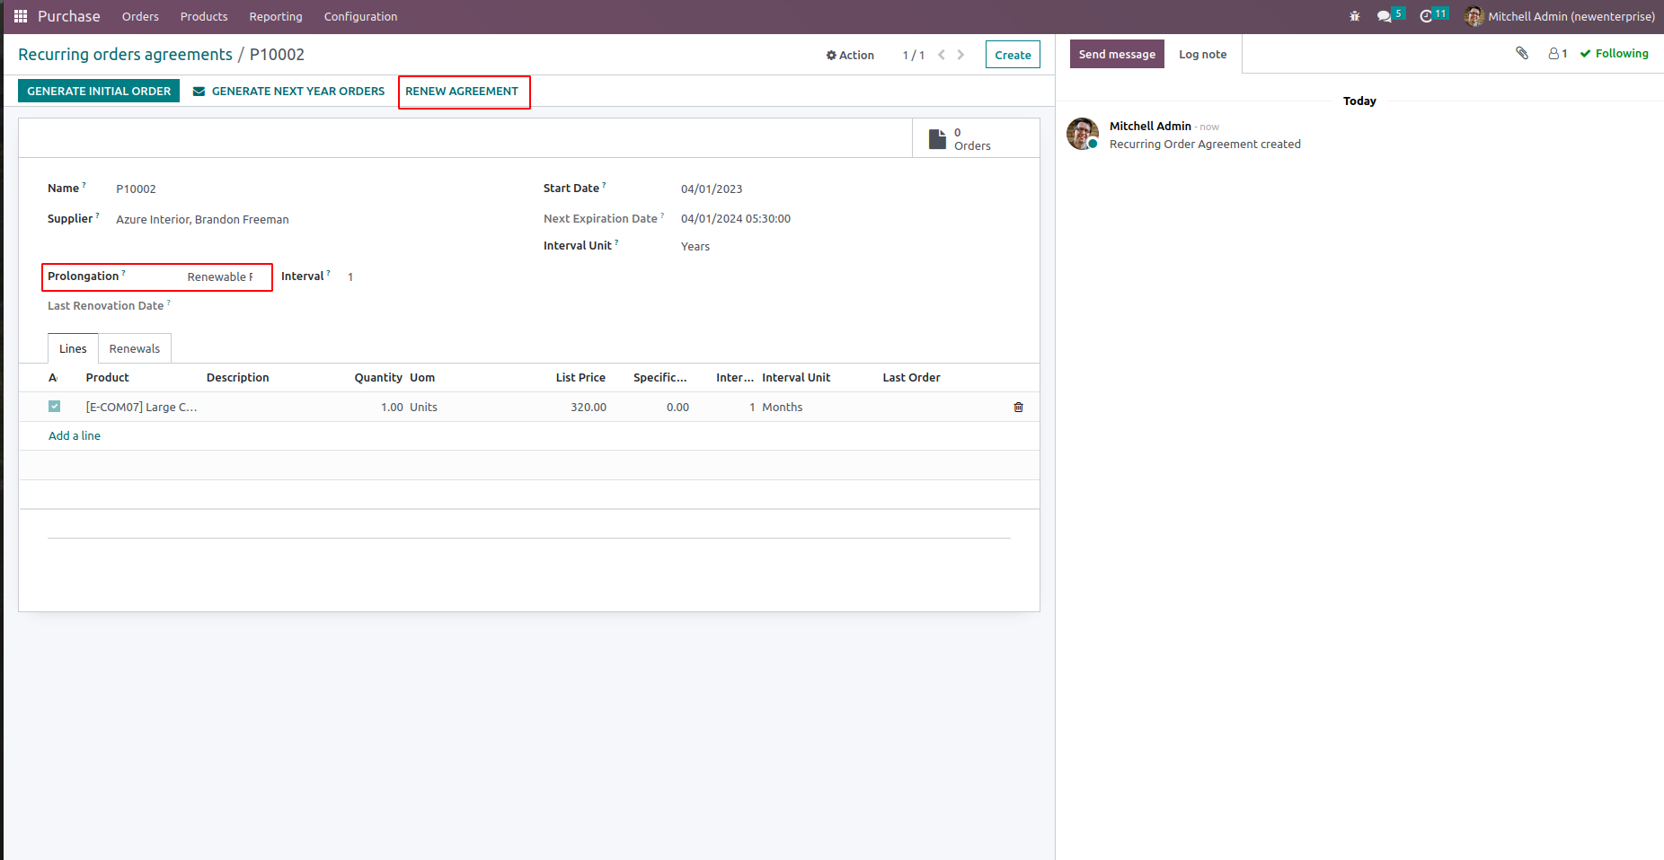Sort lines by Quantity column header
This screenshot has height=860, width=1664.
pos(378,378)
